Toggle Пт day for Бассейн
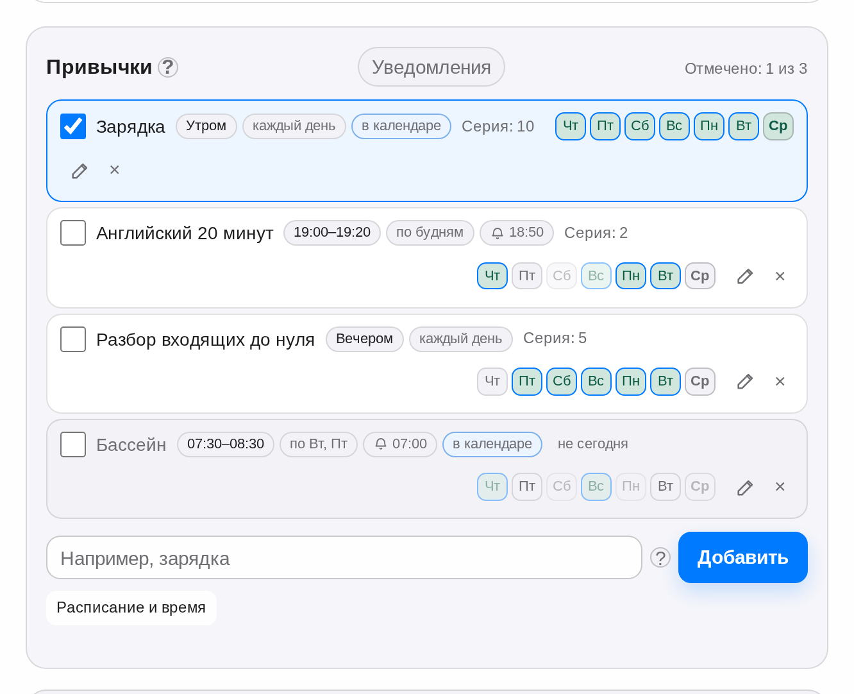Screen dimensions: 854x694 click(527, 487)
